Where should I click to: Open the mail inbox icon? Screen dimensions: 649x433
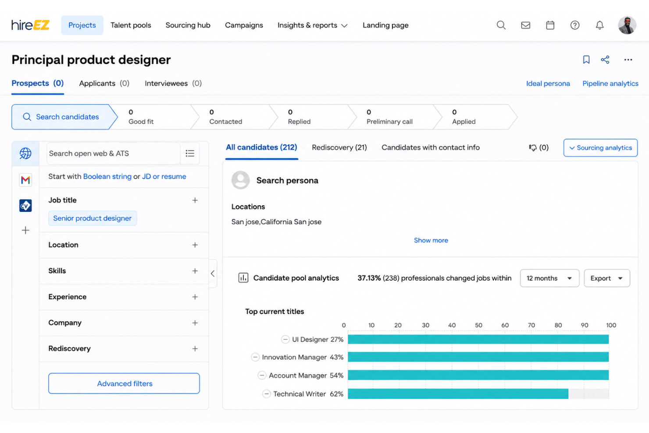(x=525, y=25)
